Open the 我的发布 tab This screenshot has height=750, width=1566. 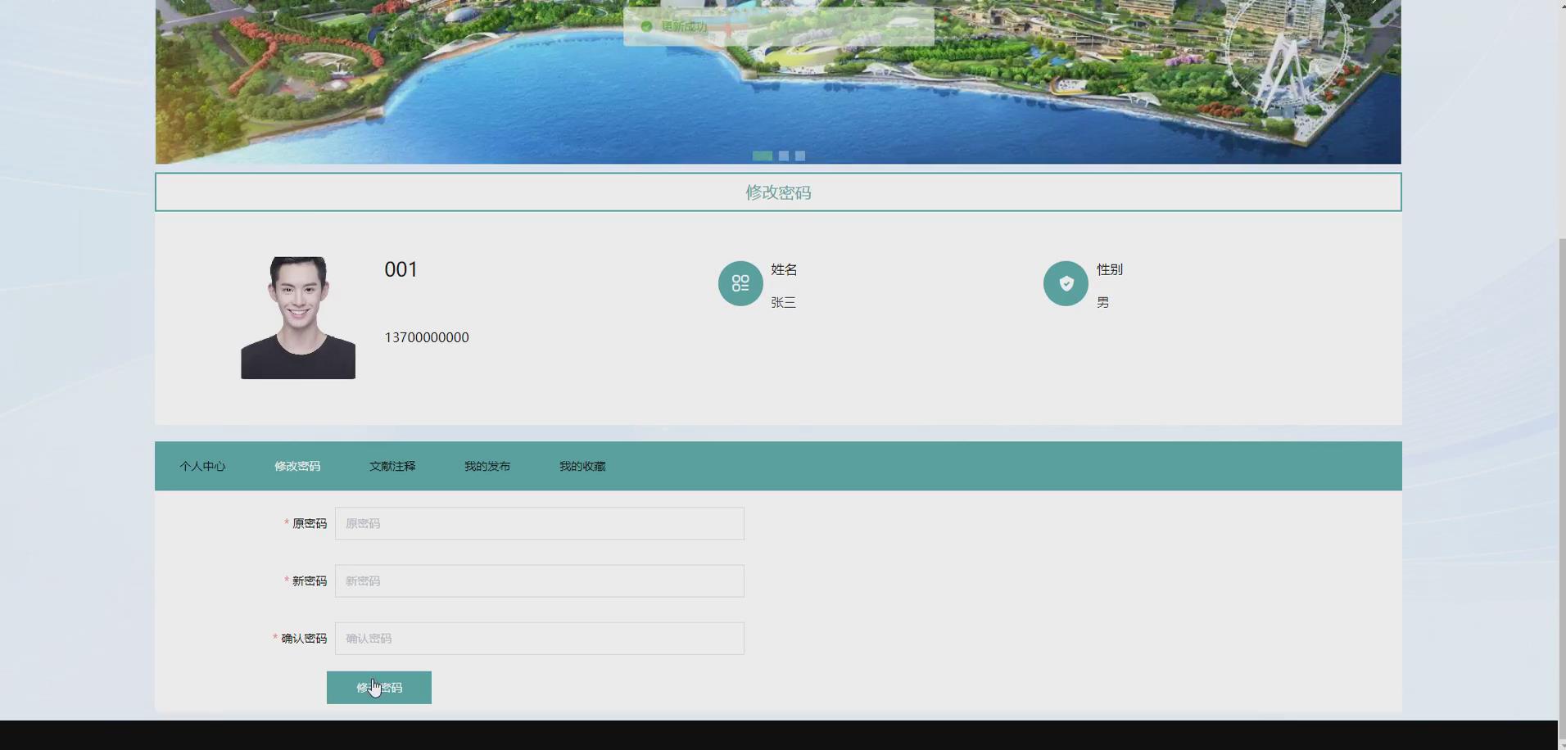point(487,466)
